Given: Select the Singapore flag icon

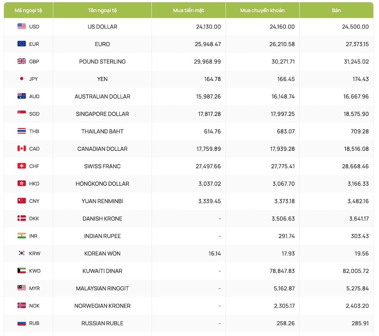Looking at the screenshot, I should pos(21,113).
